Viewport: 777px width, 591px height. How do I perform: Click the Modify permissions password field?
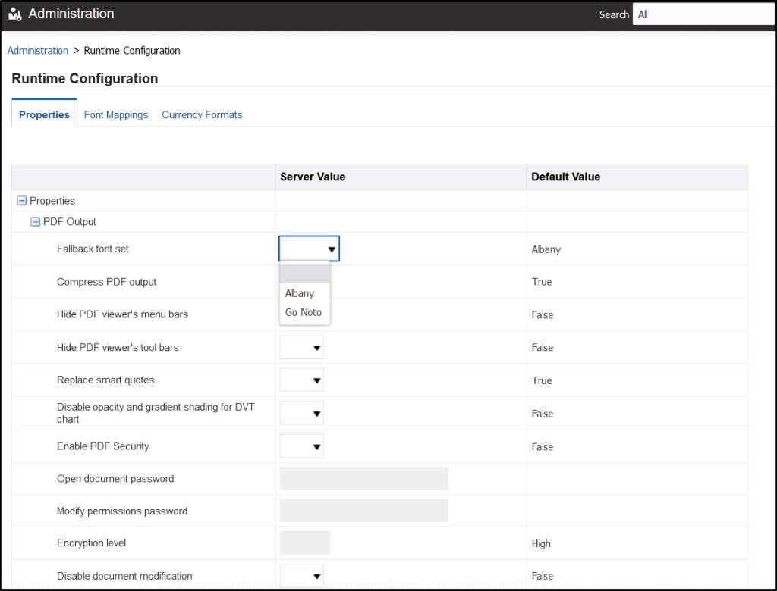(x=364, y=511)
